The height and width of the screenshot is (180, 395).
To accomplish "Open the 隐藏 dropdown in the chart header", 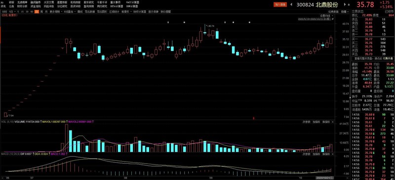I will [x=344, y=11].
